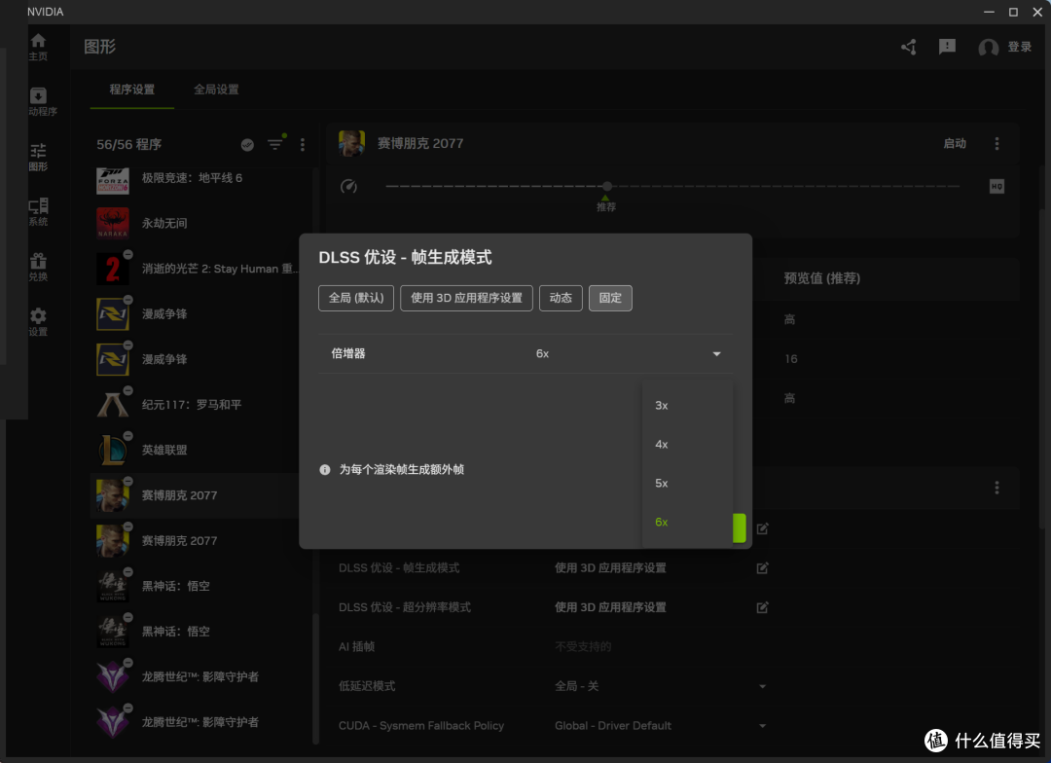Click the 56/56 程序 count label

click(128, 145)
